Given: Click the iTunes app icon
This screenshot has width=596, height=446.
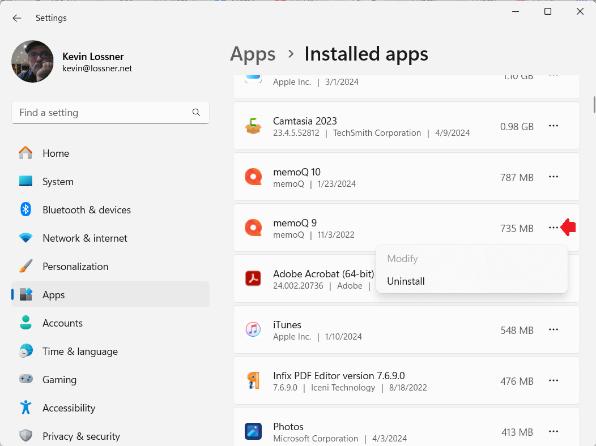Looking at the screenshot, I should 253,329.
